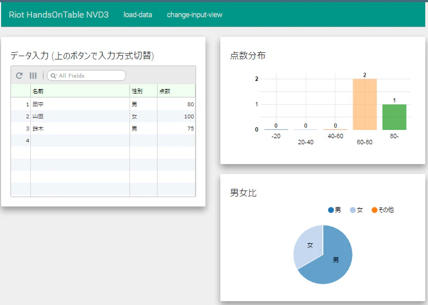Sort by the 名前 column header
Viewport: 428px width, 305px height.
[x=80, y=91]
